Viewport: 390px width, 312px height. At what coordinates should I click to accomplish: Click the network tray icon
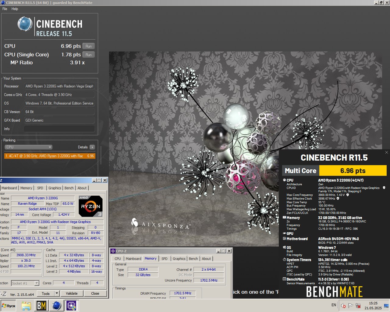click(x=358, y=306)
